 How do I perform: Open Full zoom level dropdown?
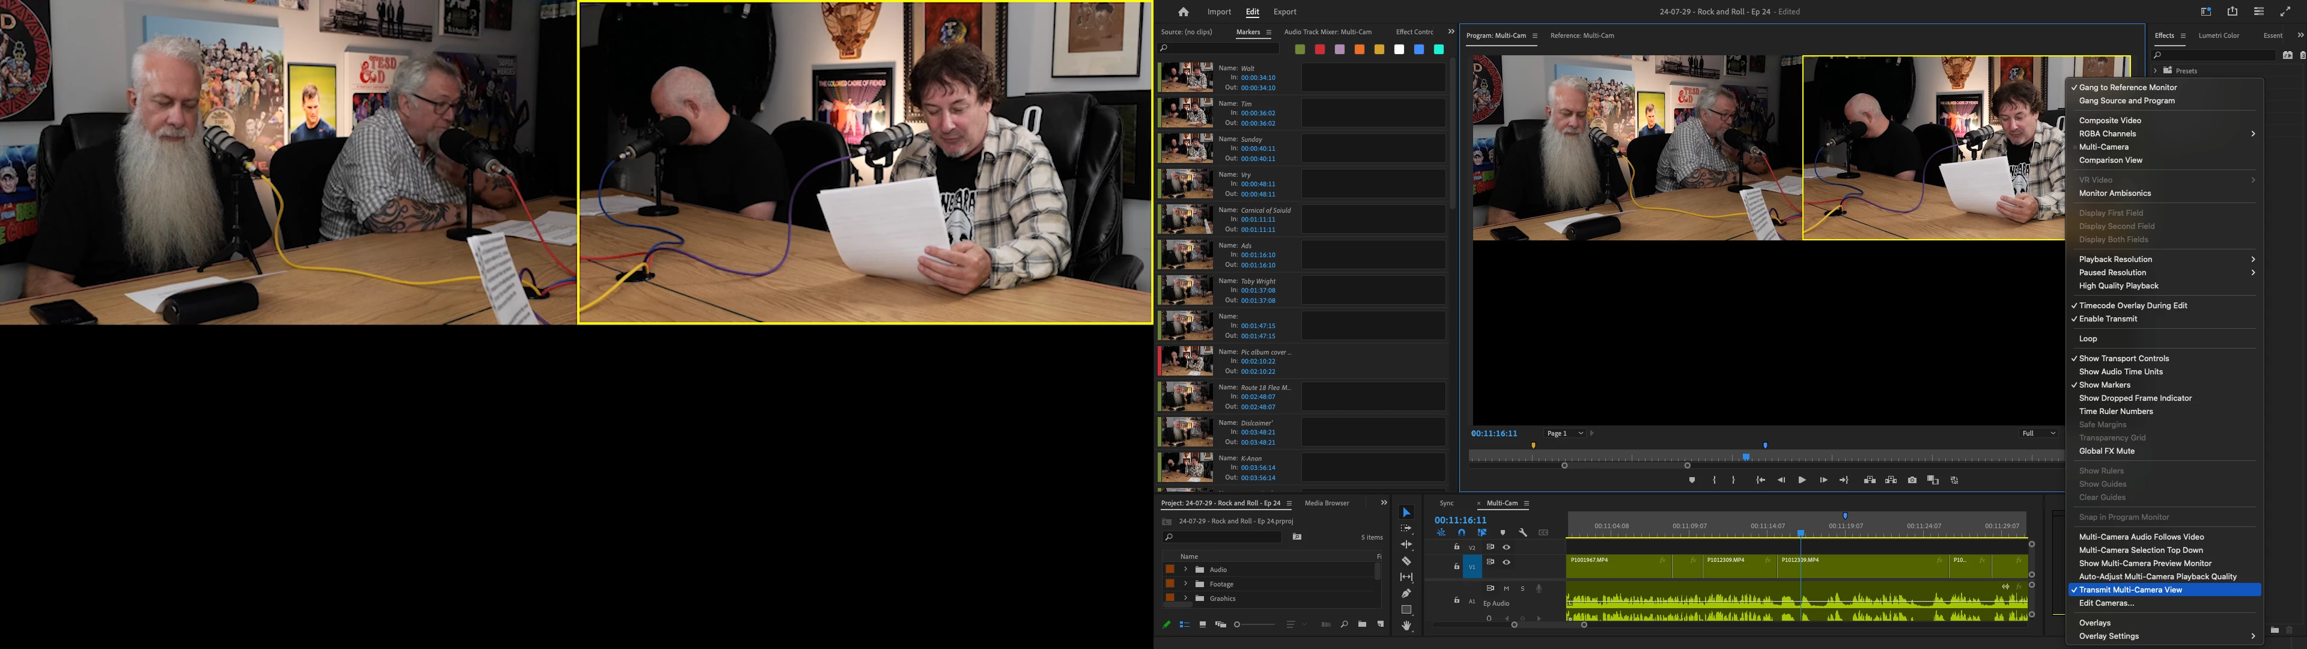(2038, 434)
